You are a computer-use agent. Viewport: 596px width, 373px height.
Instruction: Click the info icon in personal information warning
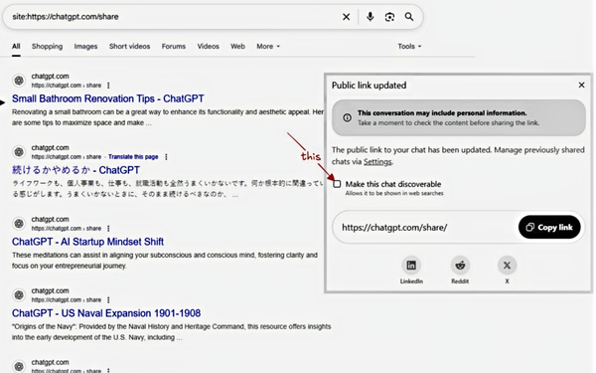347,117
